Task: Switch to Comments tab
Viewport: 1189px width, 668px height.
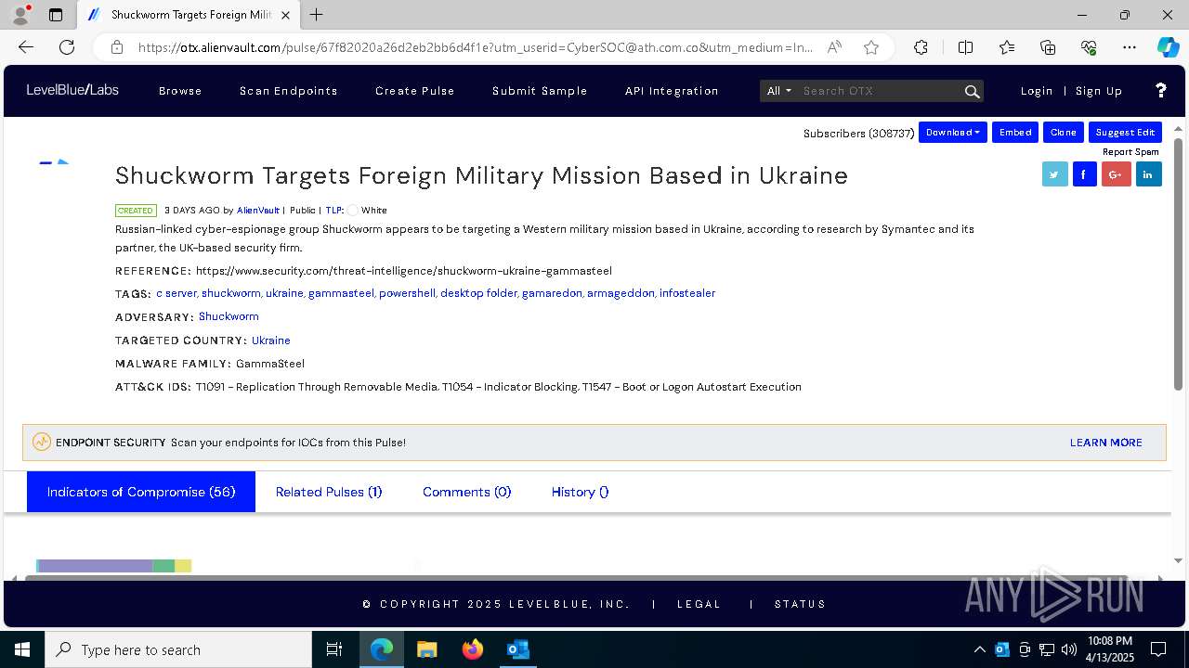Action: pyautogui.click(x=467, y=492)
